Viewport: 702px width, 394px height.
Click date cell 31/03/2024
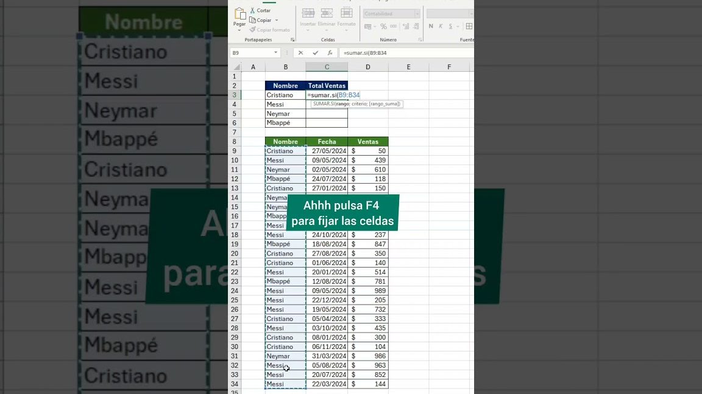point(327,356)
